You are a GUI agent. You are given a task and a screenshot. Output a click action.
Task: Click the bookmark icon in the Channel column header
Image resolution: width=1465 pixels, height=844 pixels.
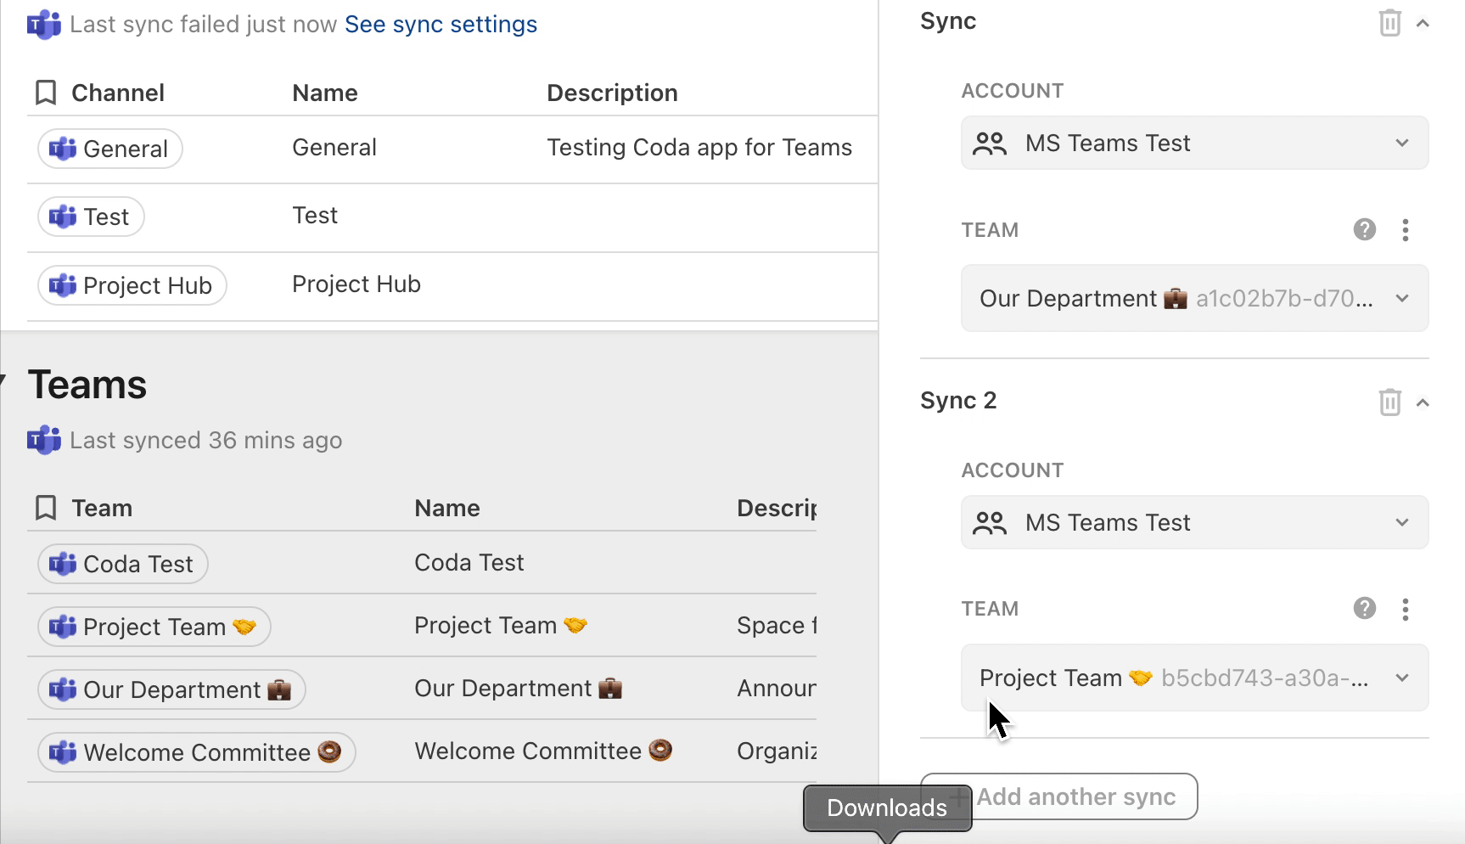click(x=46, y=92)
